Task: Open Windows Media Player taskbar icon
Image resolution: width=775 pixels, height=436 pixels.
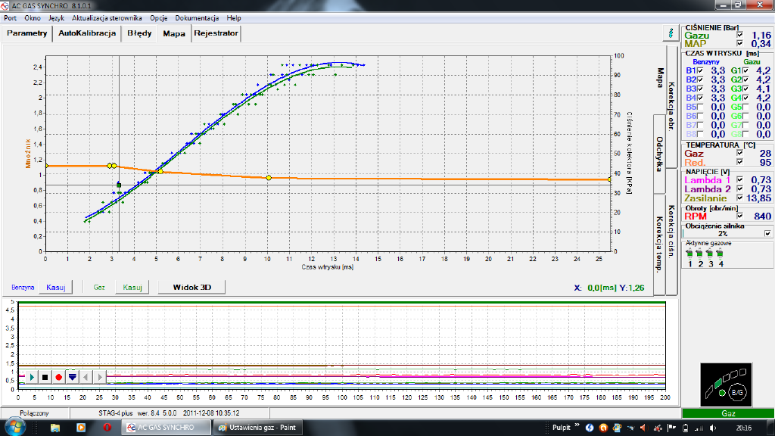Action: (81, 428)
